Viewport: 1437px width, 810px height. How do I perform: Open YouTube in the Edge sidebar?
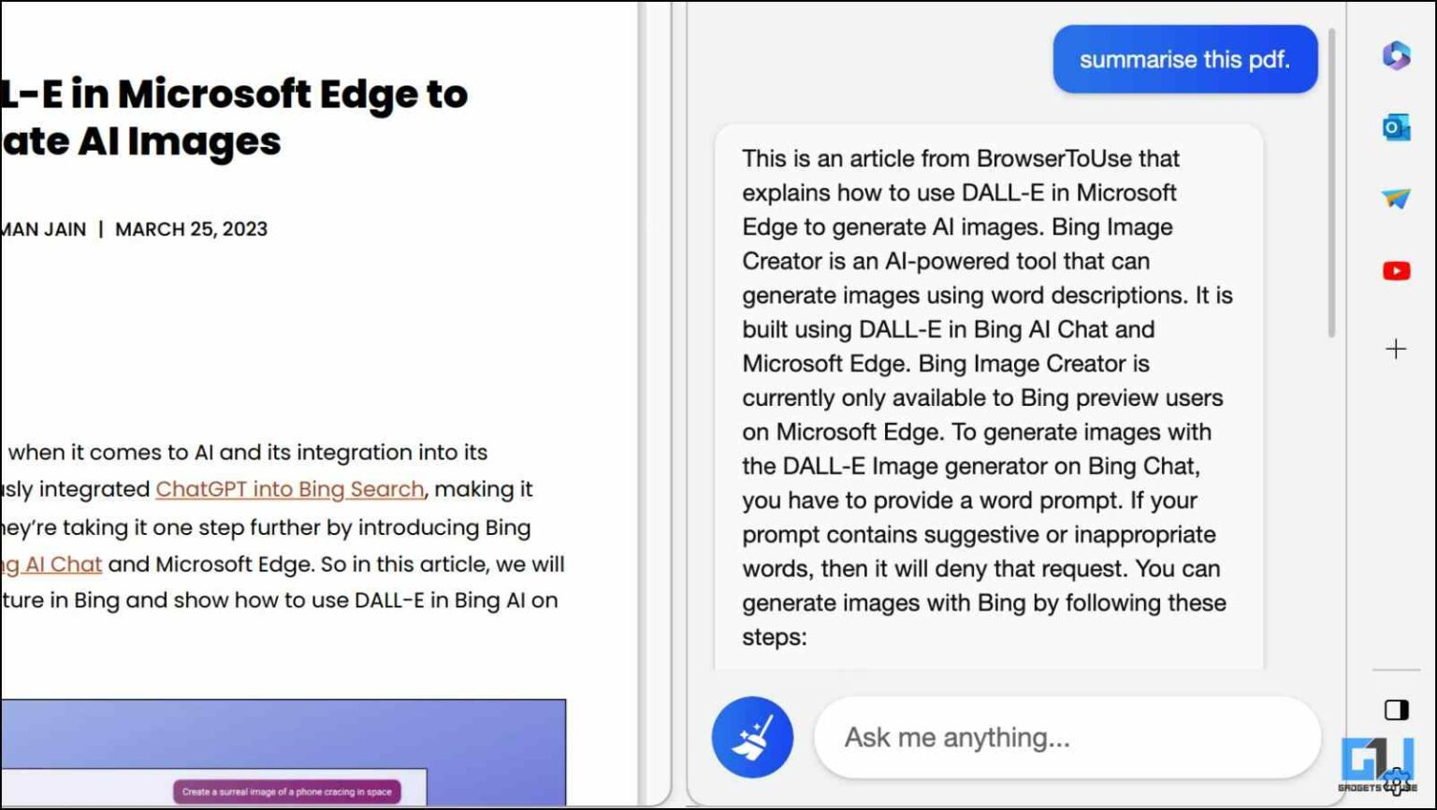pyautogui.click(x=1396, y=269)
